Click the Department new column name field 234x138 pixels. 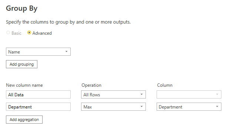(x=38, y=107)
